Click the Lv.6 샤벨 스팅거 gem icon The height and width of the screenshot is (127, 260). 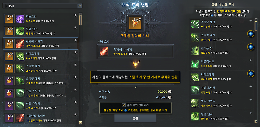(x=9, y=93)
